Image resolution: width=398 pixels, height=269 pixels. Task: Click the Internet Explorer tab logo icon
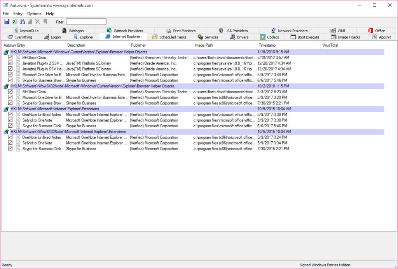point(108,36)
